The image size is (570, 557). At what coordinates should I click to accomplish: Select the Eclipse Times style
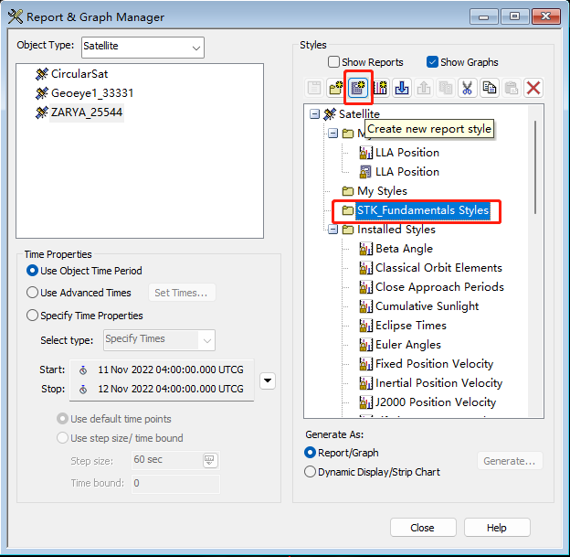pos(410,326)
